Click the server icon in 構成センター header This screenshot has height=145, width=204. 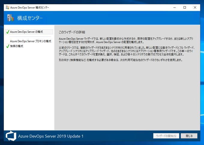pyautogui.click(x=10, y=18)
